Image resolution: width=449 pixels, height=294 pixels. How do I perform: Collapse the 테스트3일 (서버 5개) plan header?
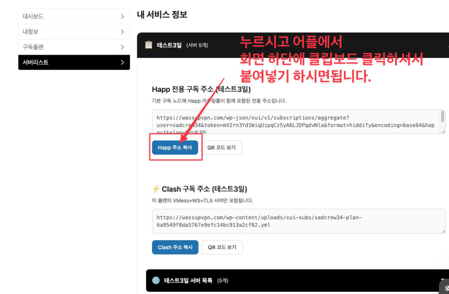point(293,45)
